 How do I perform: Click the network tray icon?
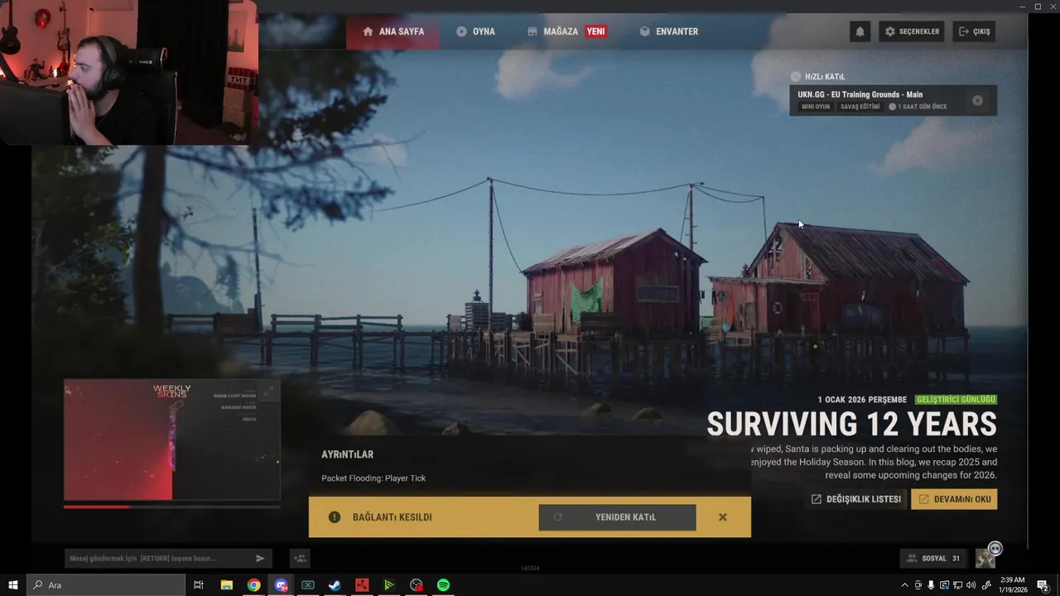[957, 585]
